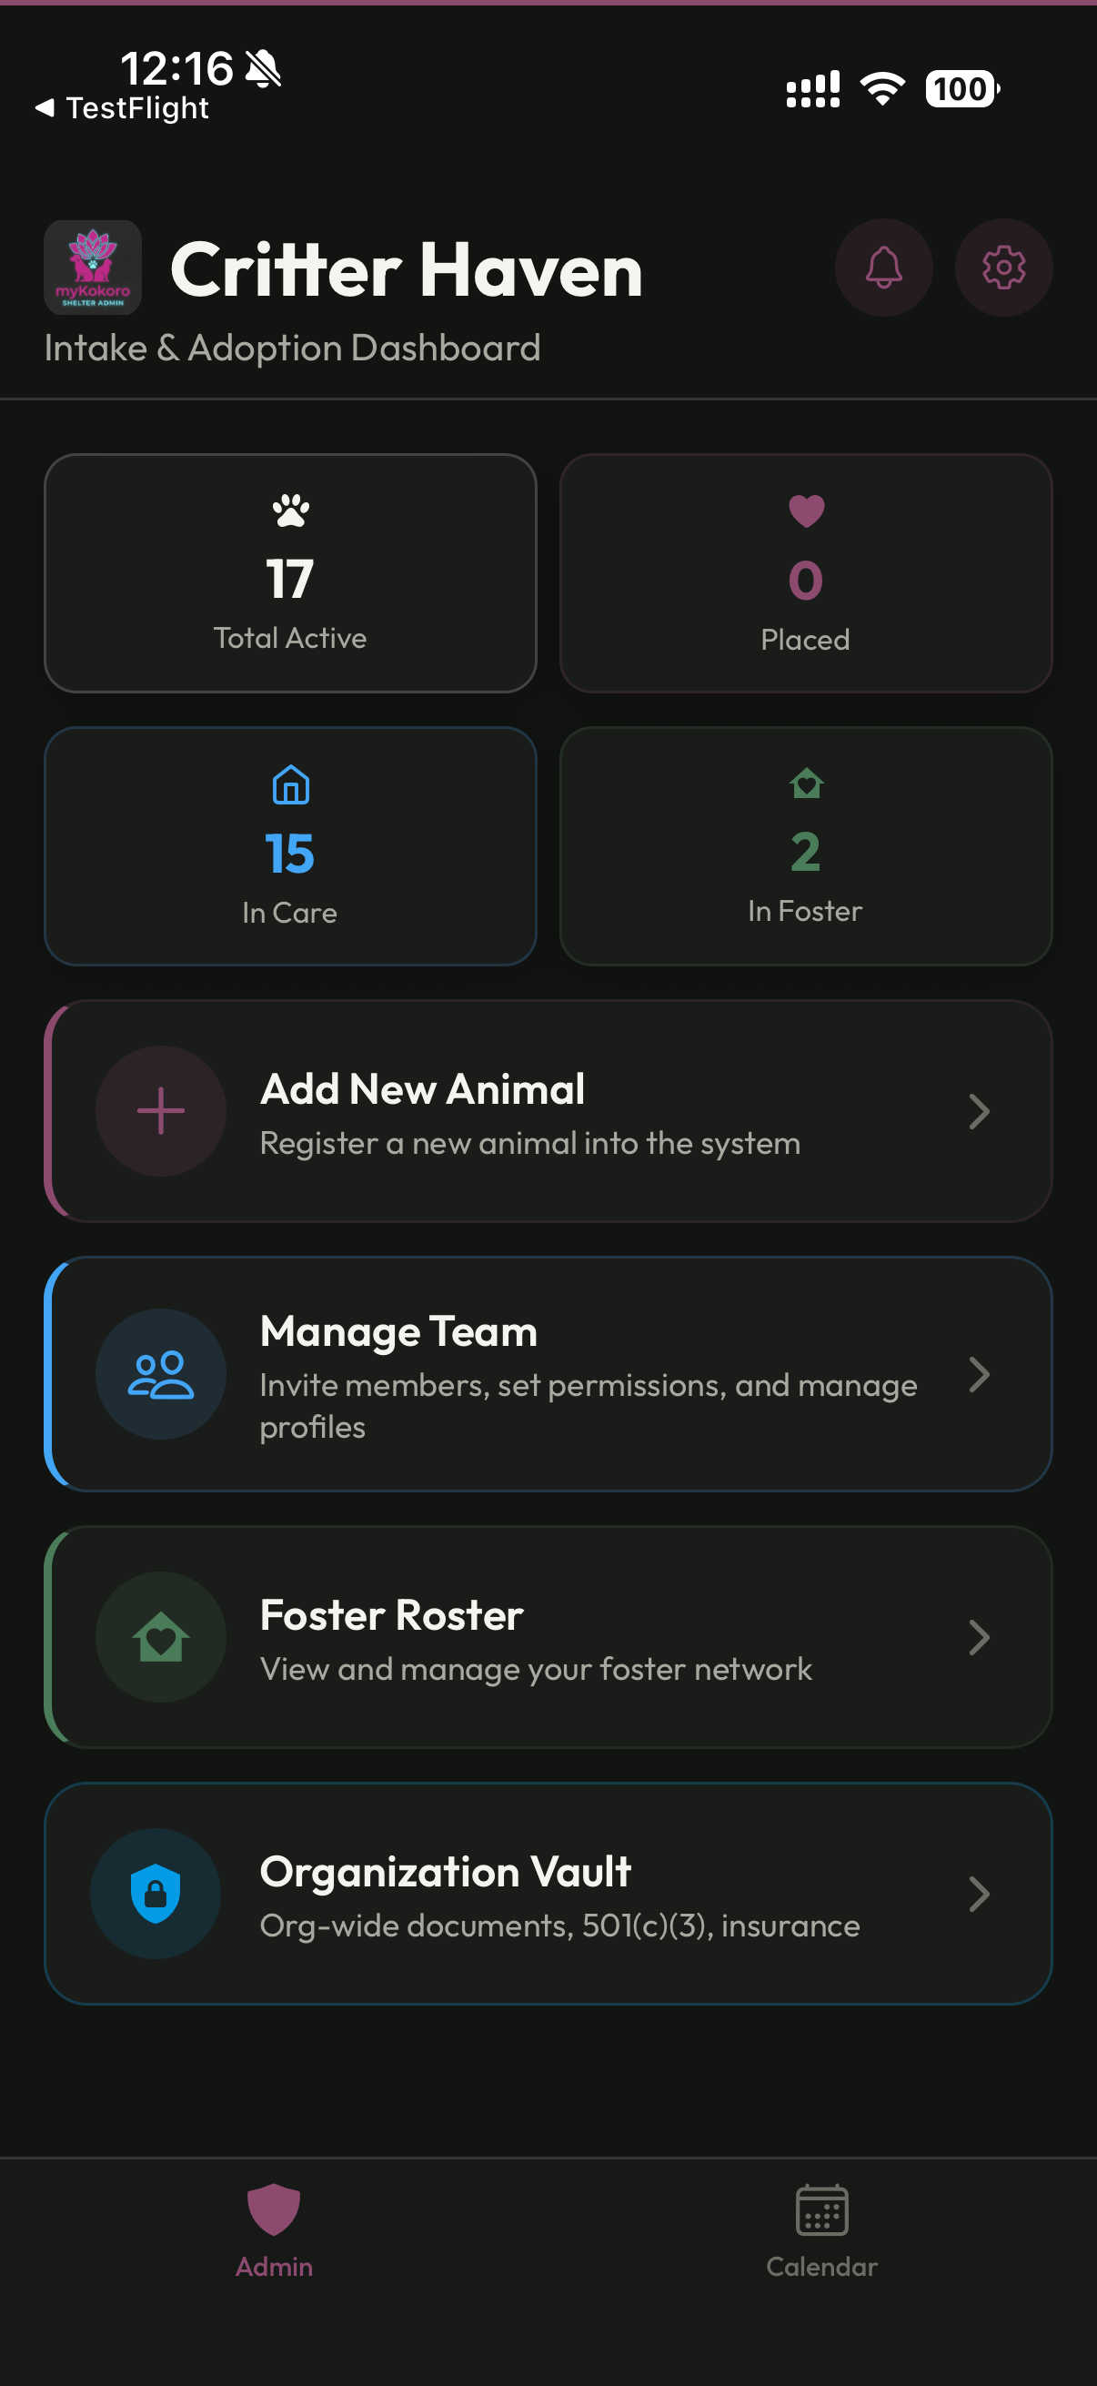Open Manage Team via its chevron arrow
The width and height of the screenshot is (1097, 2386).
point(980,1374)
